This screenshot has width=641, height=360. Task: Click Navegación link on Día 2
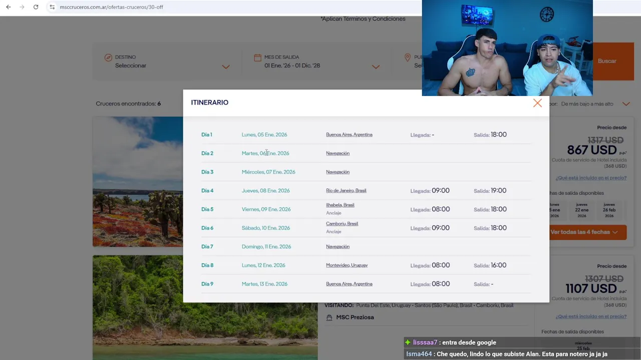click(x=338, y=153)
